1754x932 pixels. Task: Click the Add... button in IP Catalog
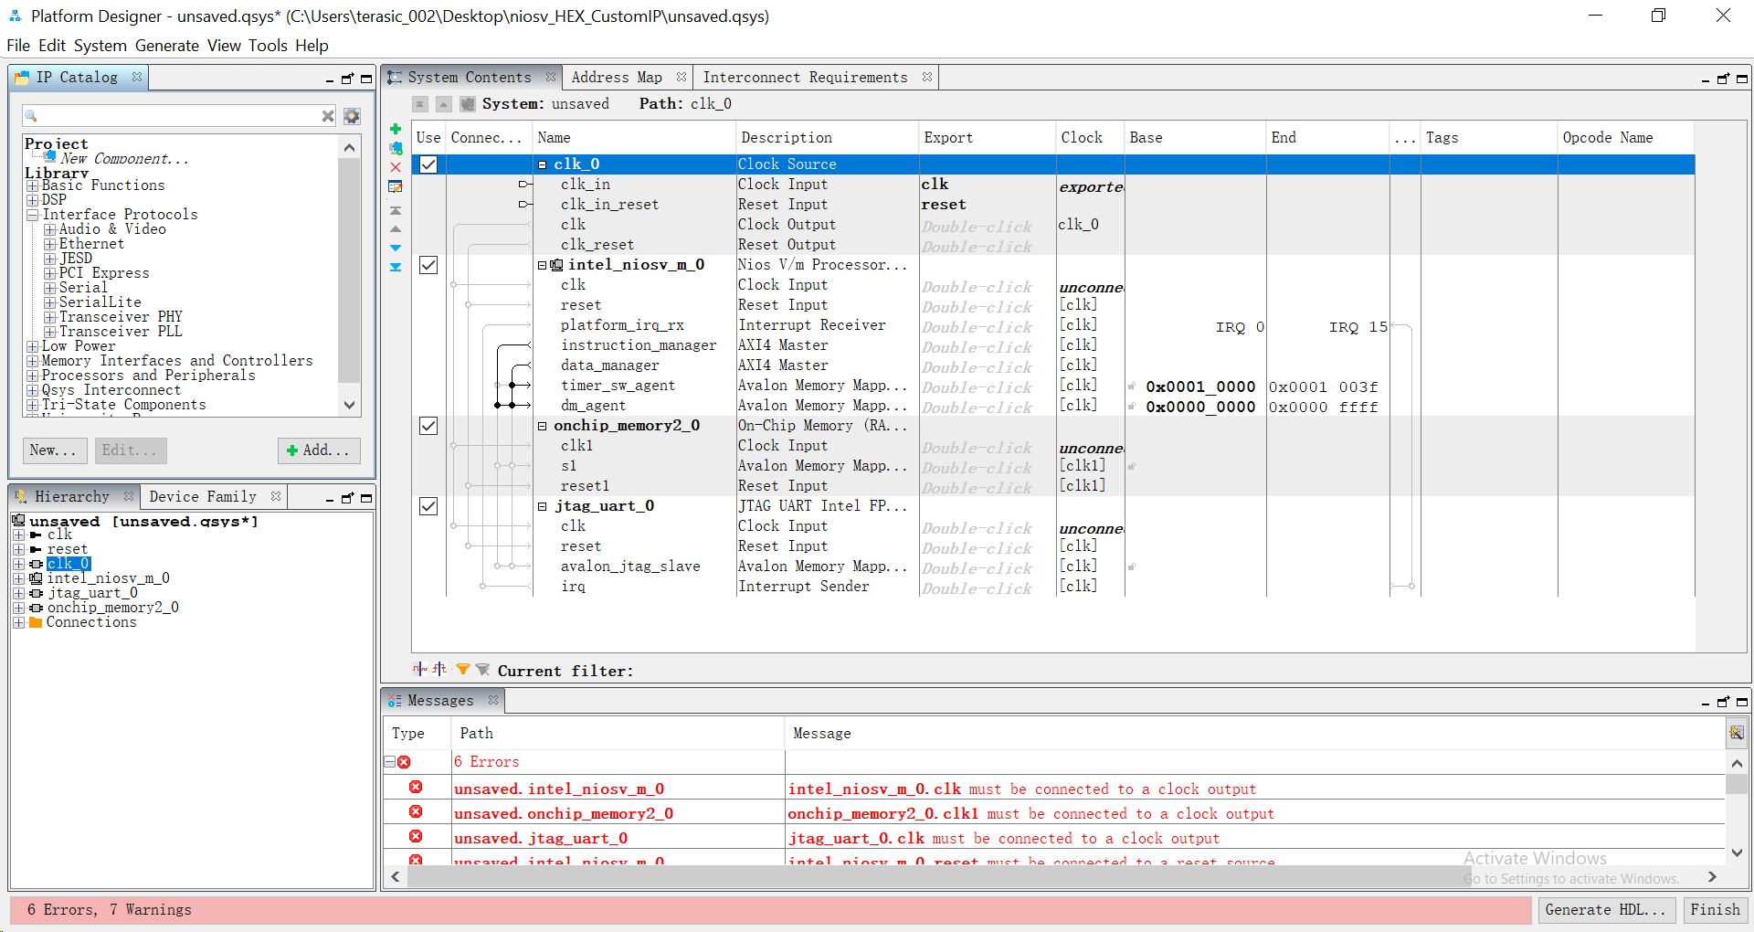[319, 450]
